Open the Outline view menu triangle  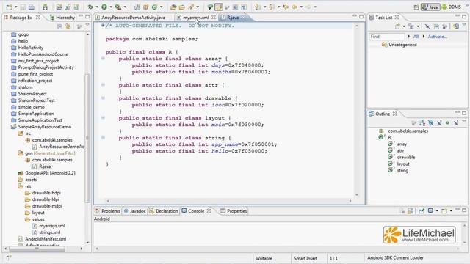(x=464, y=121)
